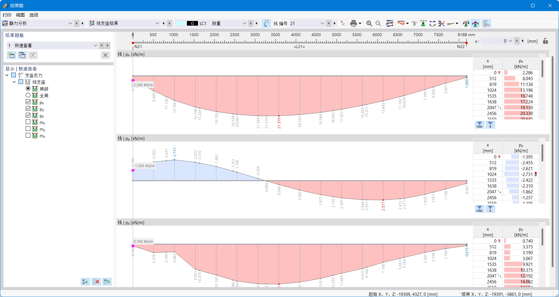Go to previous load case arrow
This screenshot has height=297, width=559.
click(251, 24)
